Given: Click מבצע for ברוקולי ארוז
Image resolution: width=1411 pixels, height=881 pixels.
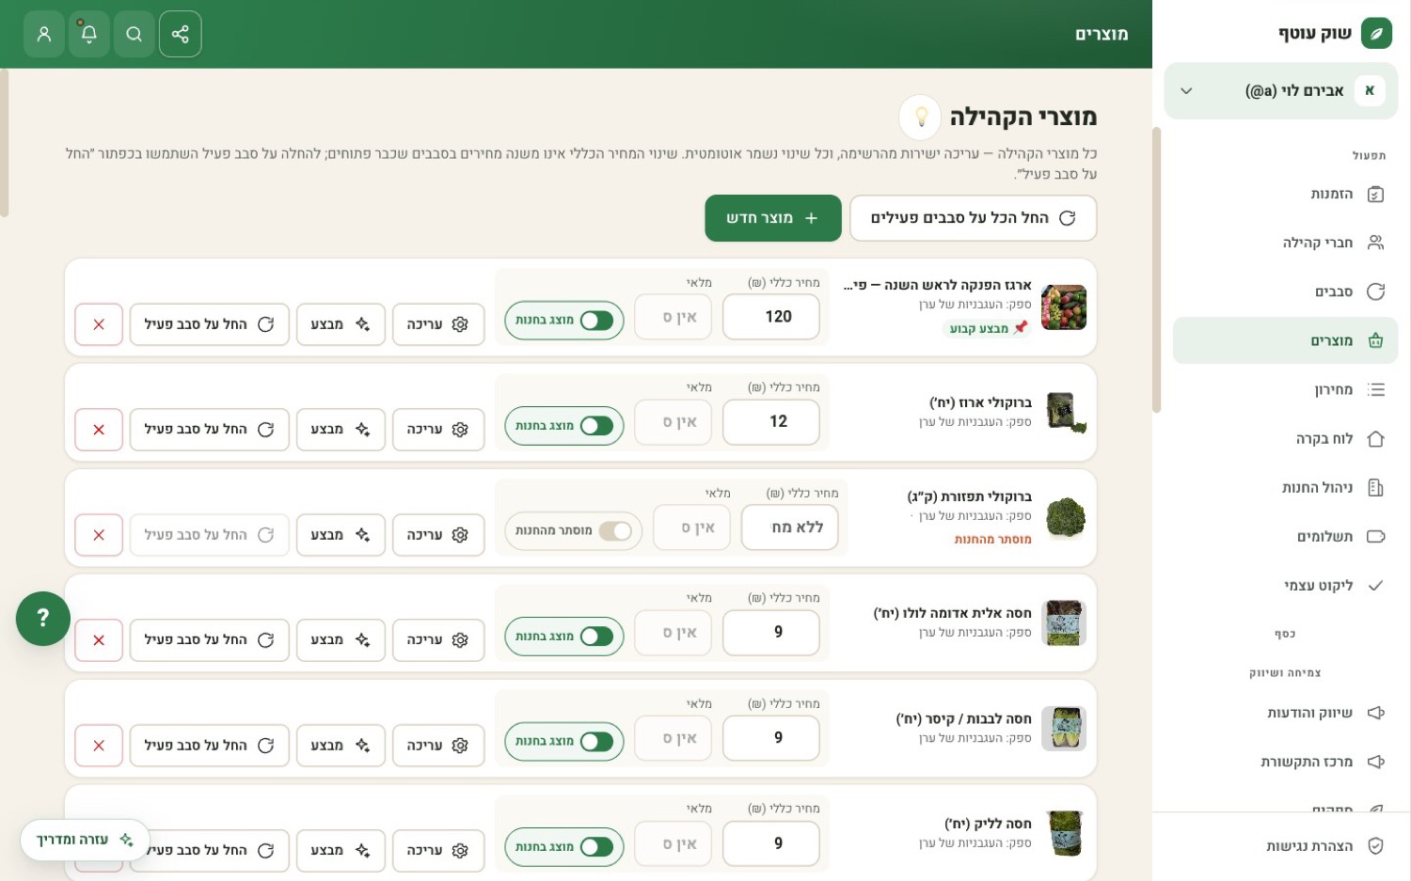Looking at the screenshot, I should [x=341, y=430].
